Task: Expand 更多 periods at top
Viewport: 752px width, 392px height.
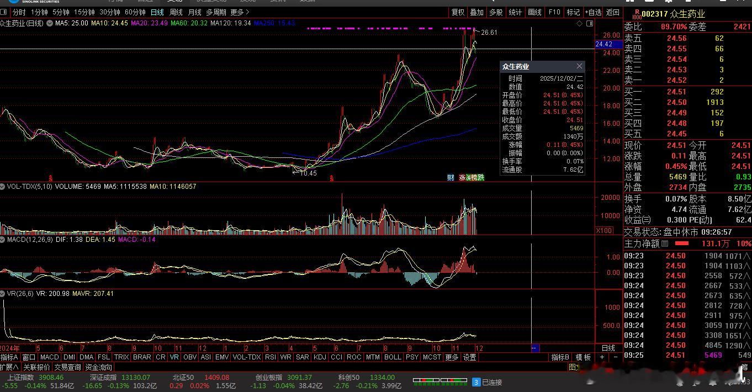Action: (x=240, y=12)
